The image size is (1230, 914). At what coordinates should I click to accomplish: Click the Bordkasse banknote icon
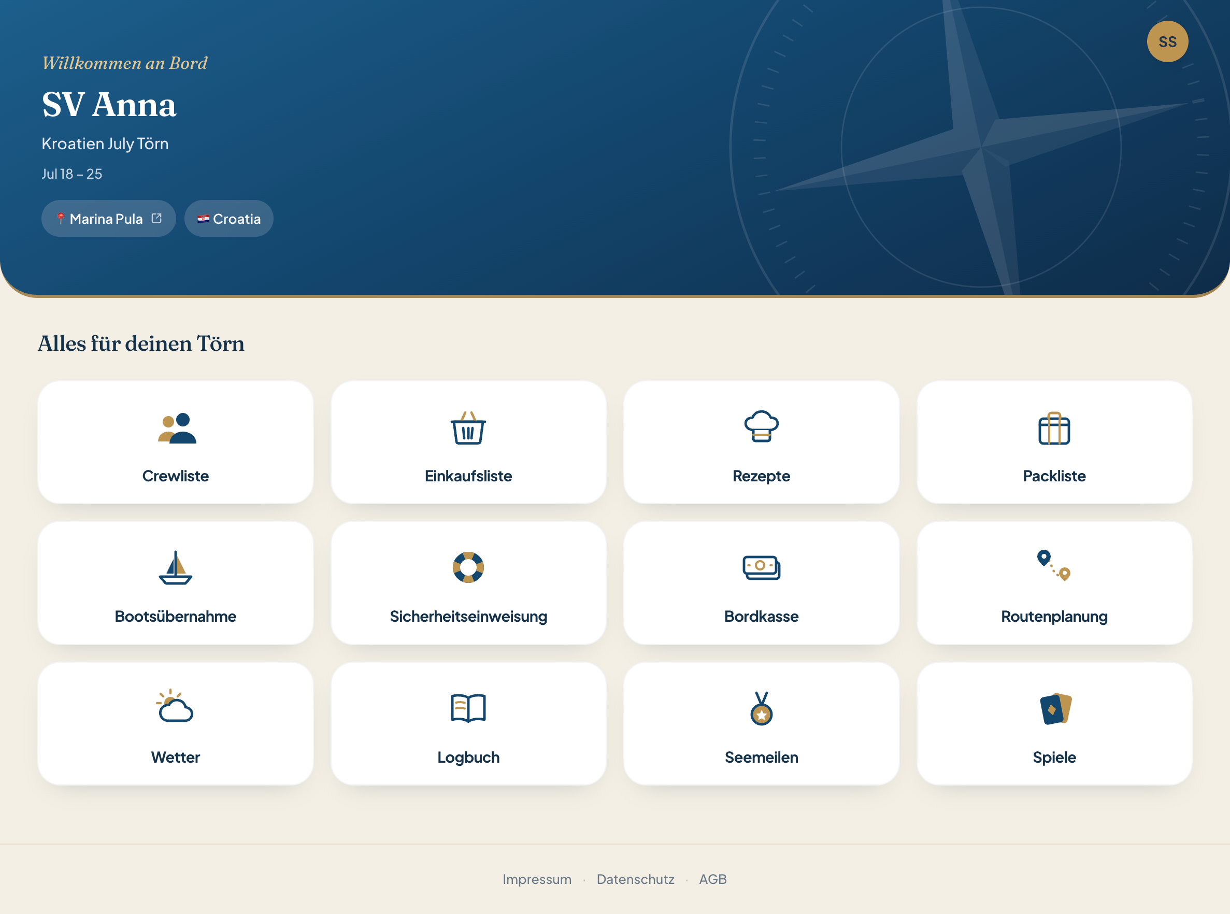[x=761, y=568]
